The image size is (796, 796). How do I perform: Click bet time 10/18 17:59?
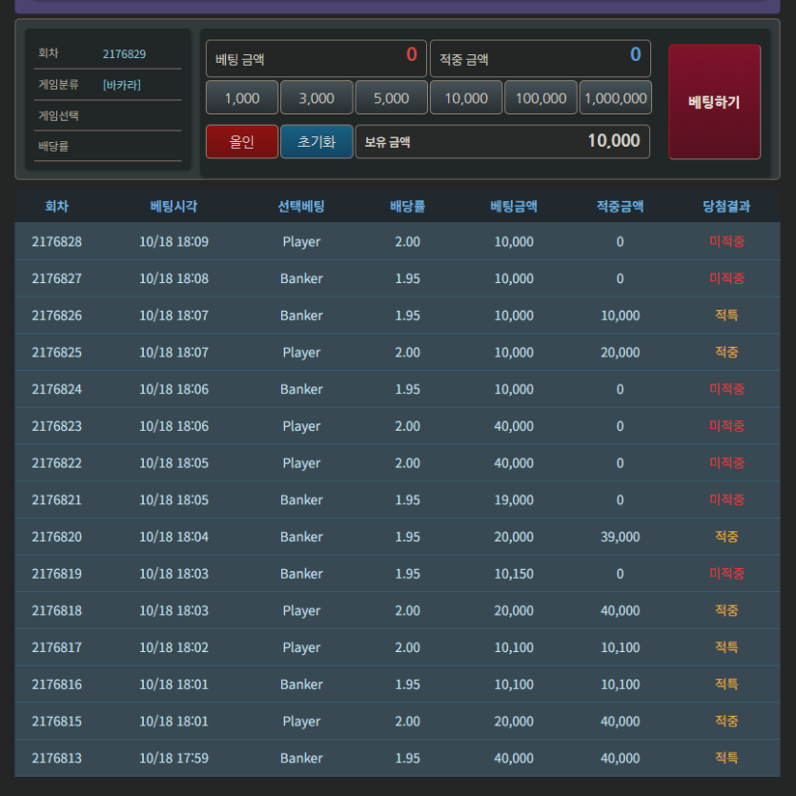174,759
